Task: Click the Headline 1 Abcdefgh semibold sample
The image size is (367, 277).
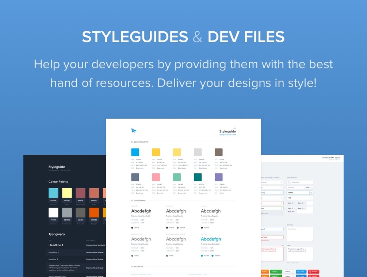Action: coord(141,211)
